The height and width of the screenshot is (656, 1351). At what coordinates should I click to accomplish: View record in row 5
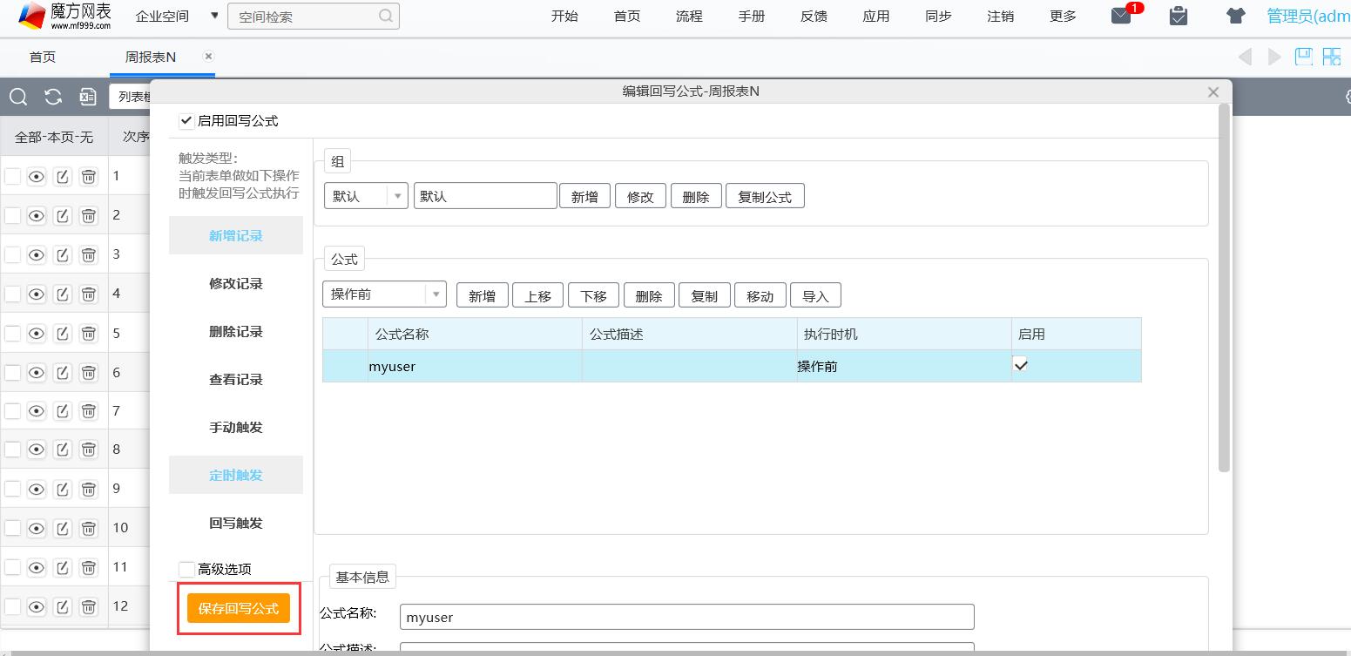(x=36, y=334)
